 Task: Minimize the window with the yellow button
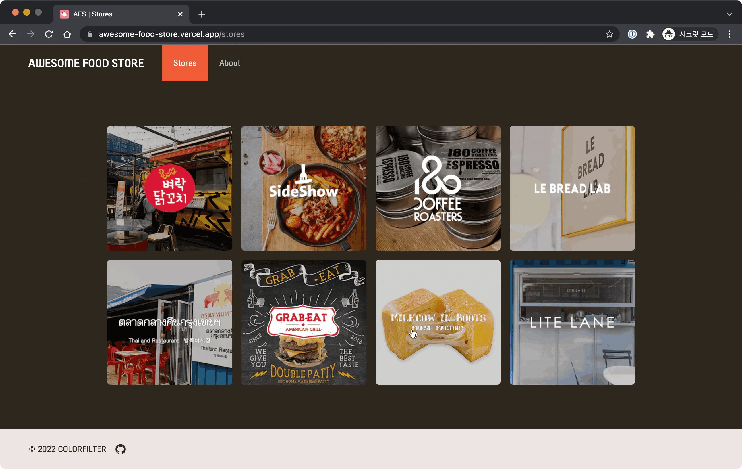click(x=27, y=12)
